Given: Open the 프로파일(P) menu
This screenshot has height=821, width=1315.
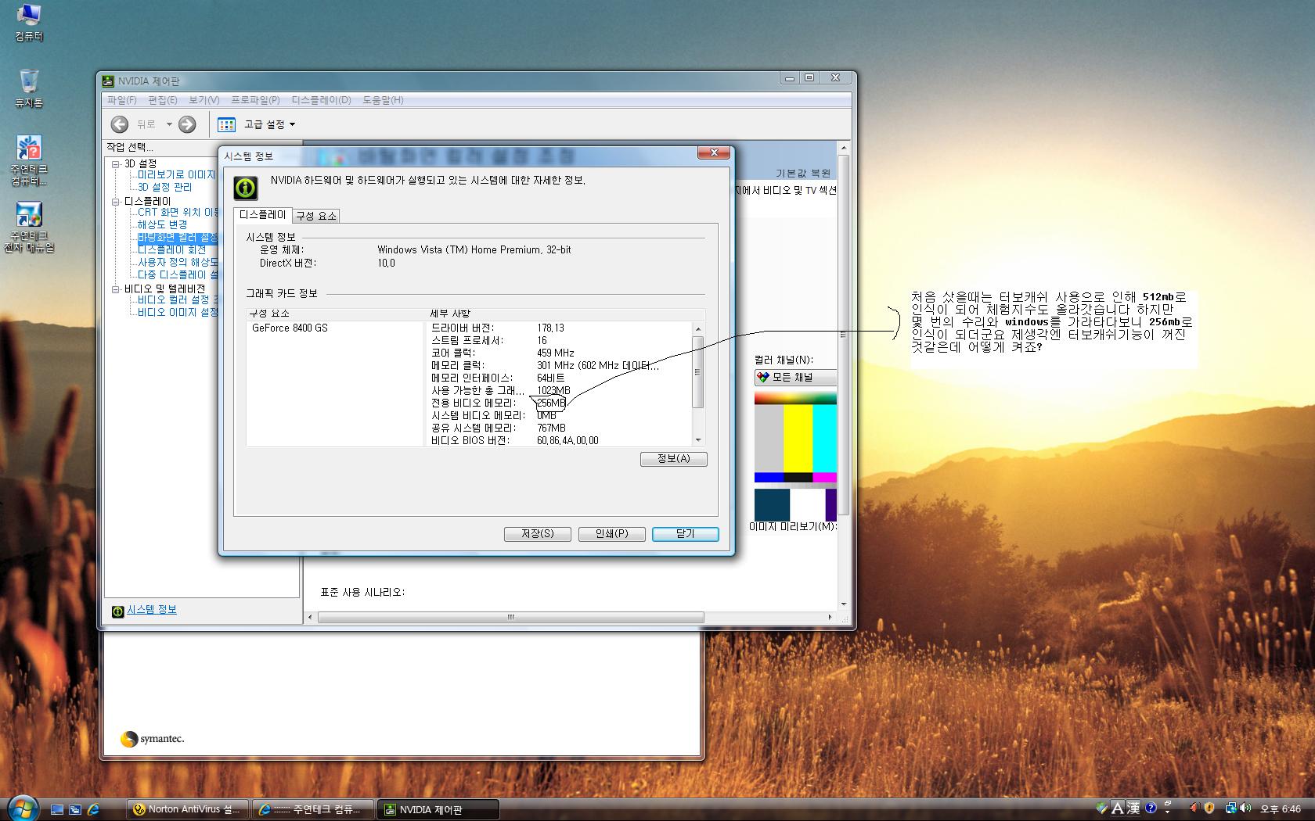Looking at the screenshot, I should 255,100.
